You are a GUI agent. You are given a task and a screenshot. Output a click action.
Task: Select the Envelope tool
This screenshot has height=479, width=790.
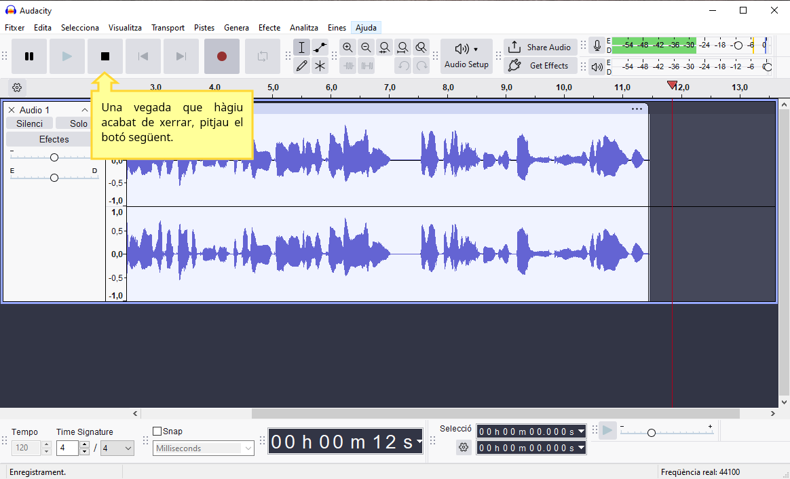pos(320,47)
